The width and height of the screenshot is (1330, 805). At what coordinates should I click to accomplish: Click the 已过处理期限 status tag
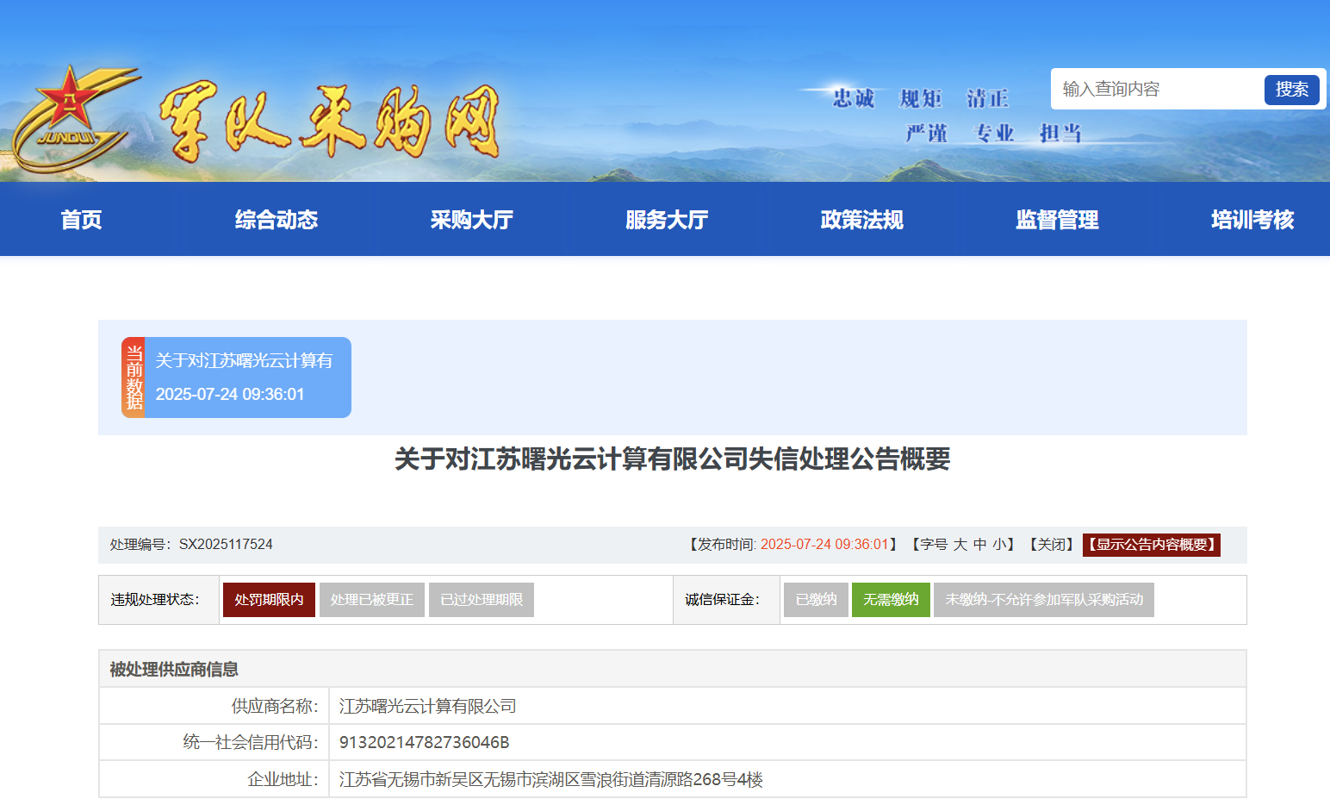pos(482,600)
